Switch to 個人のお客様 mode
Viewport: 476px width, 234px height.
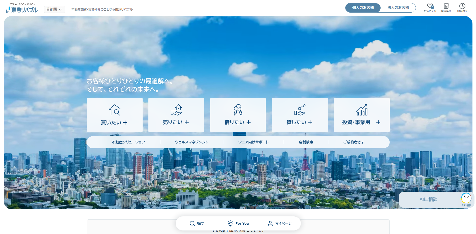pyautogui.click(x=363, y=8)
